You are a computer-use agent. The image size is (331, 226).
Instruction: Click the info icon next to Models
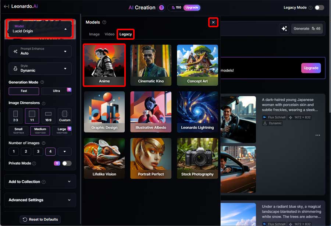[x=104, y=22]
